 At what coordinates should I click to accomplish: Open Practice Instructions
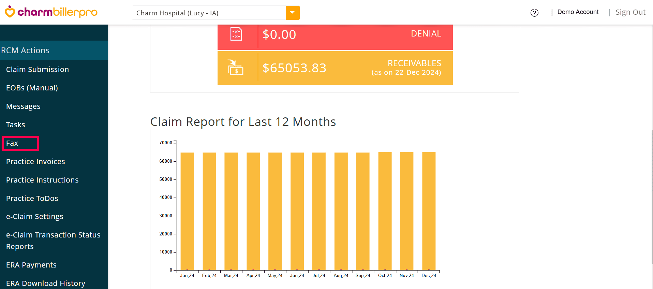[x=42, y=180]
